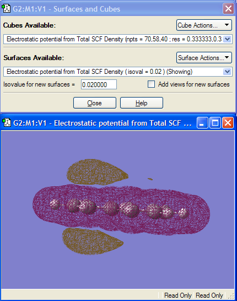Open the Cube Actions dropdown menu
237x301 pixels.
pos(204,25)
